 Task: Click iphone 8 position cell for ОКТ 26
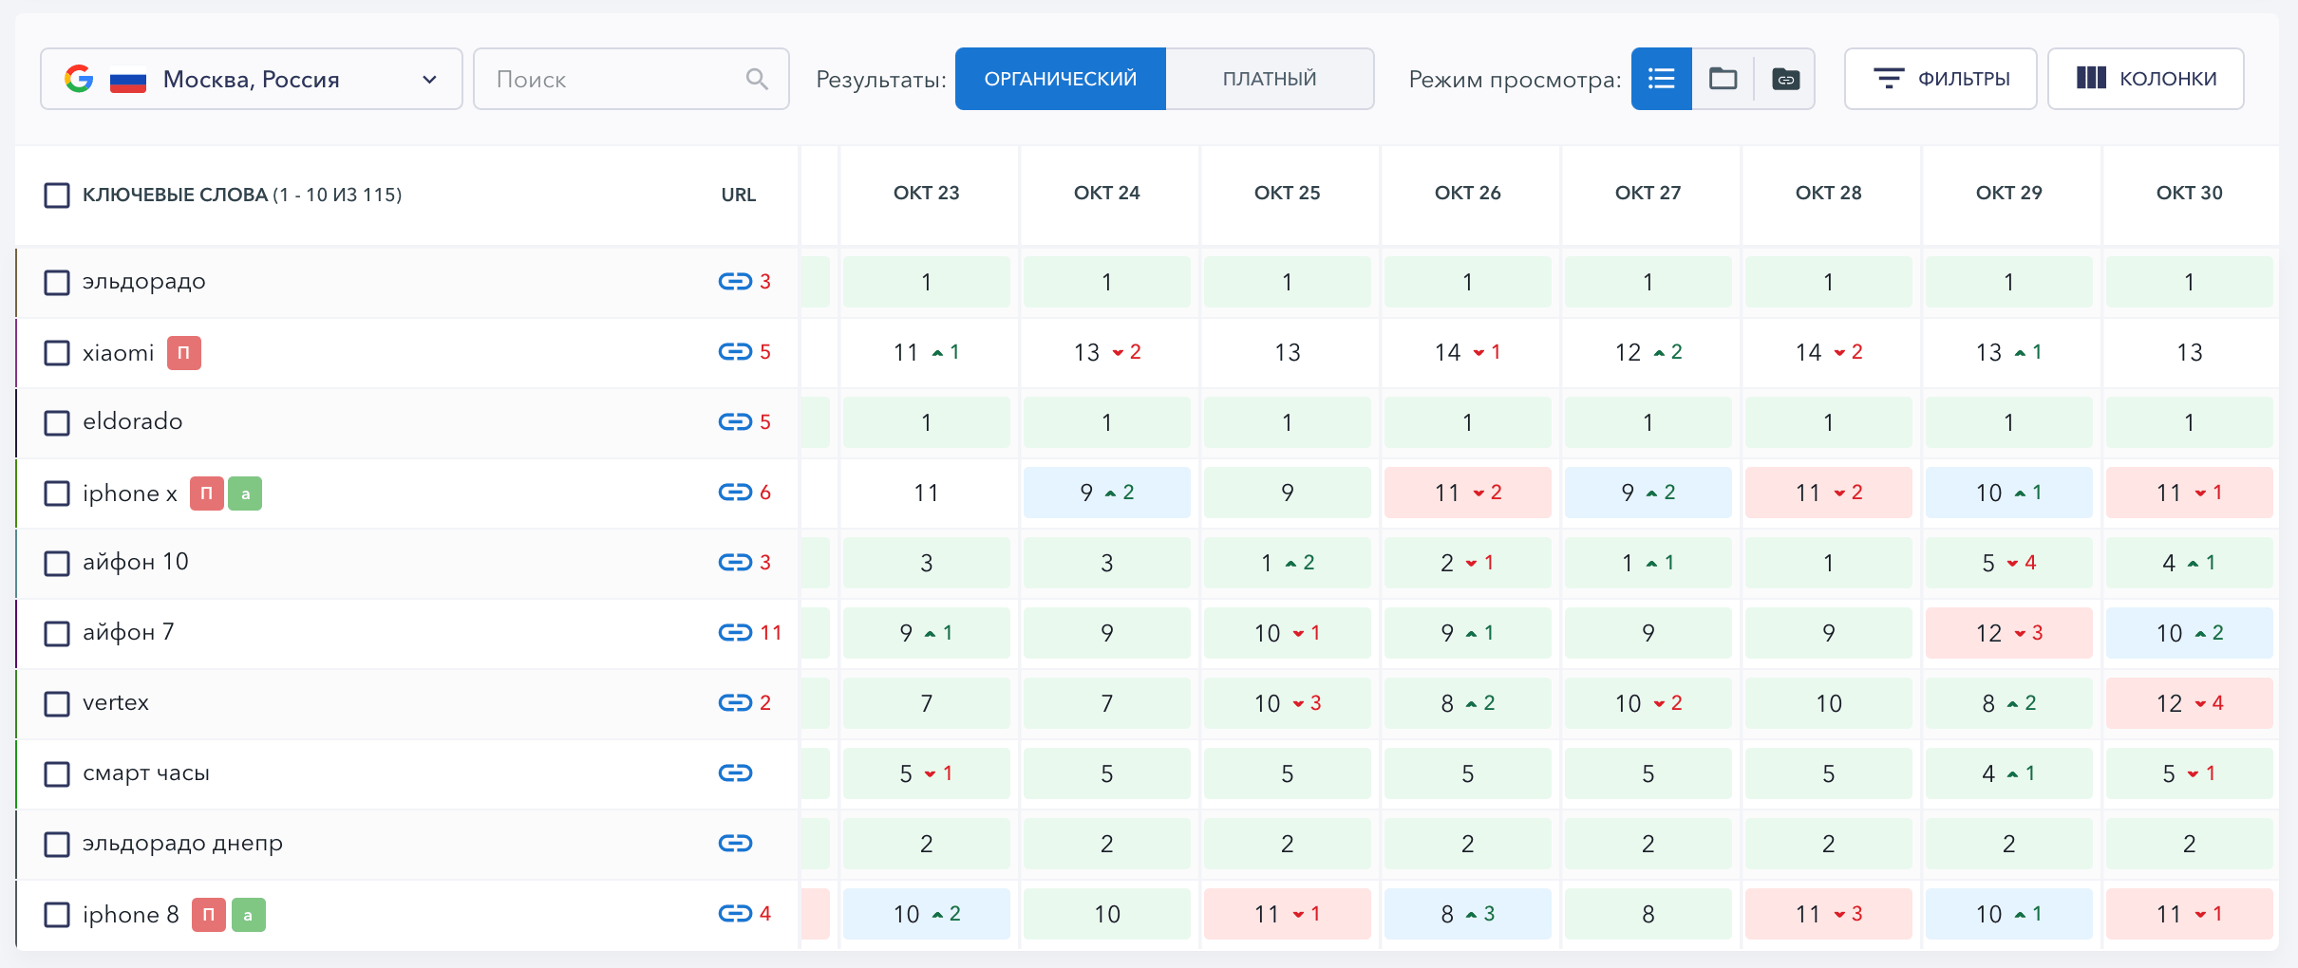(1468, 914)
